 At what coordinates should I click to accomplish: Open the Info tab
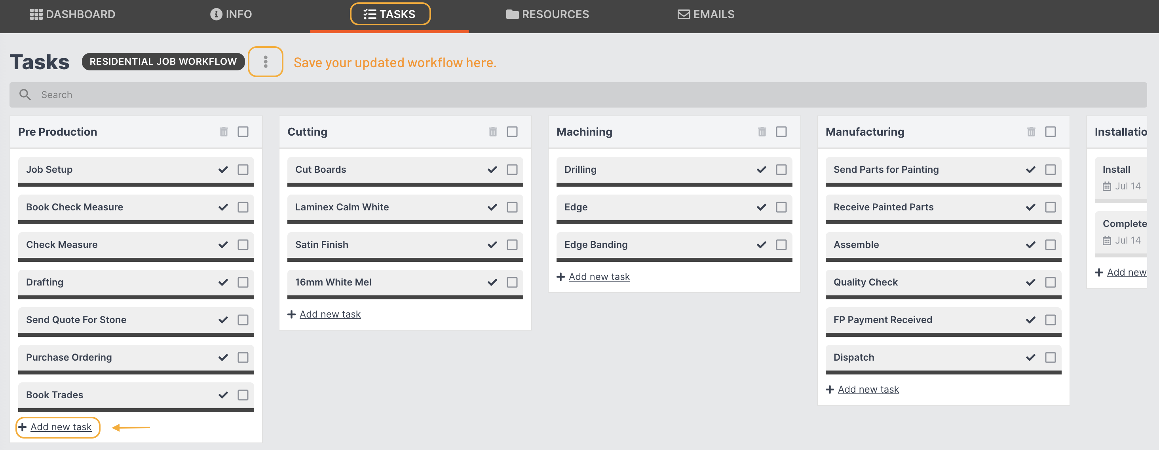(231, 14)
